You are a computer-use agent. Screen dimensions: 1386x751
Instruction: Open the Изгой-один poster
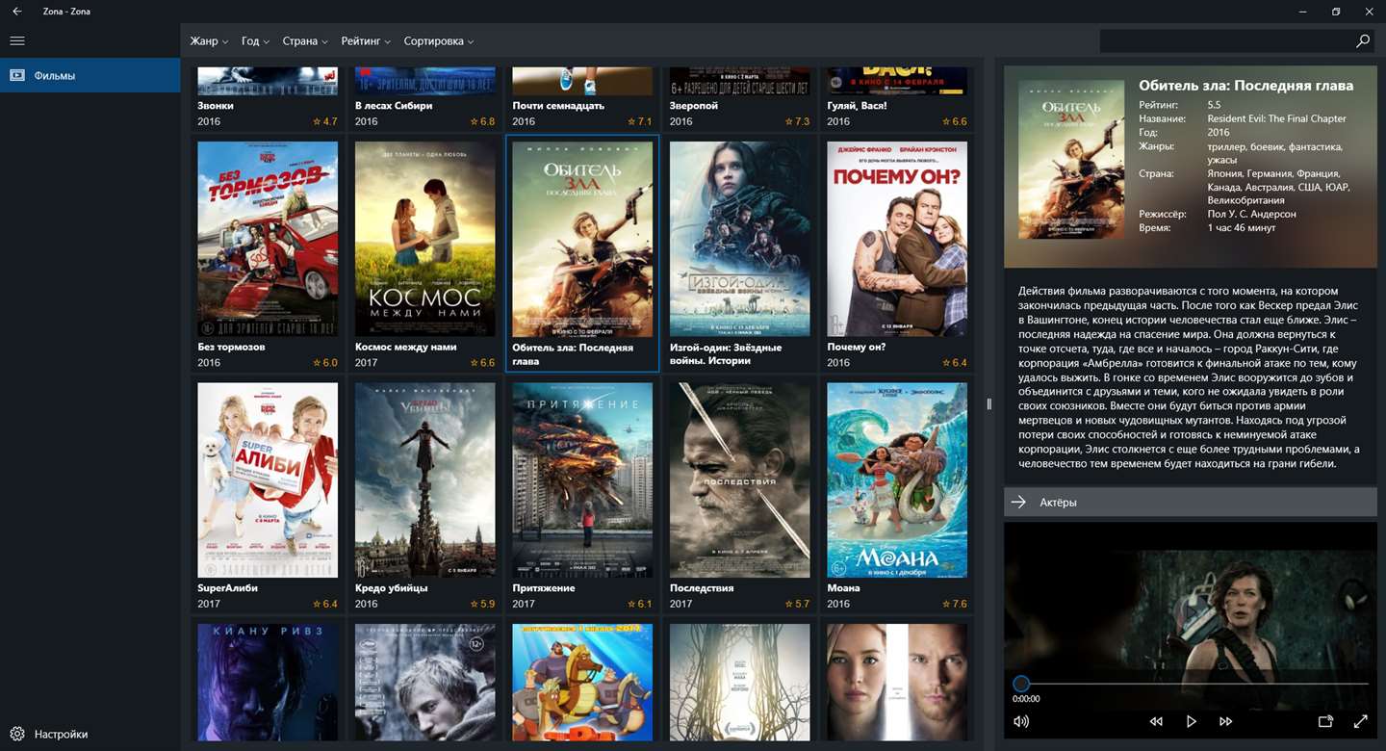[740, 239]
